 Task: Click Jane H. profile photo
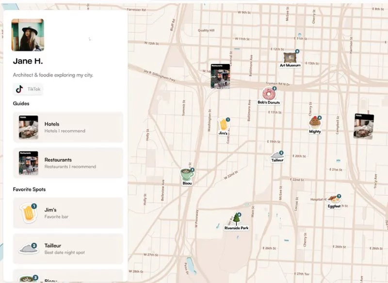28,35
